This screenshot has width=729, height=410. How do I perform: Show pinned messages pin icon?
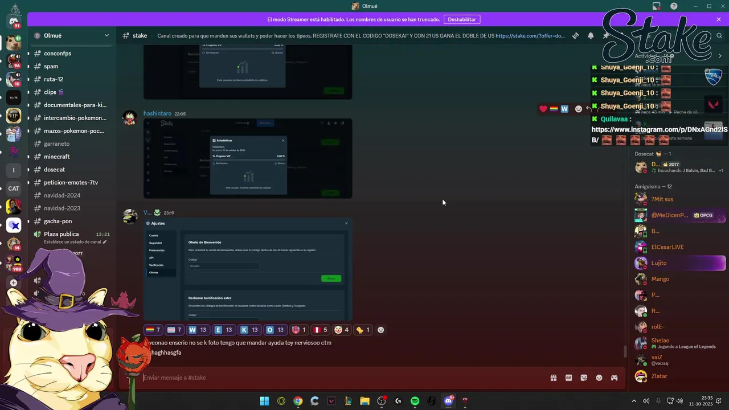605,35
